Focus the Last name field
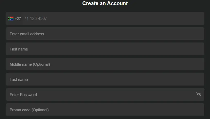Screen dimensions: 210x119 tap(105, 80)
